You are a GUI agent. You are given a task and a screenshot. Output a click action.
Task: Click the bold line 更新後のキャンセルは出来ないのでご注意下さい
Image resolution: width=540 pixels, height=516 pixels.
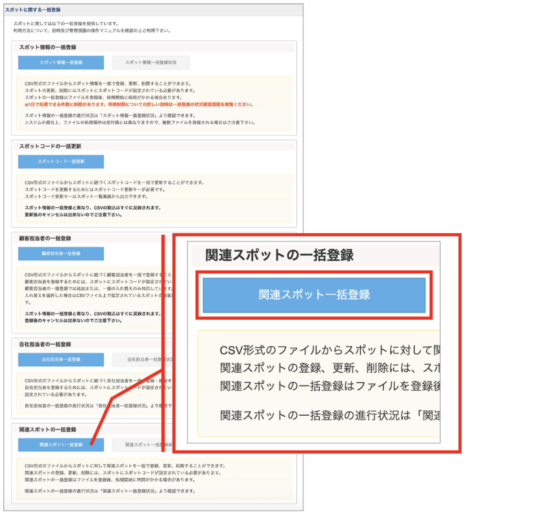[74, 215]
